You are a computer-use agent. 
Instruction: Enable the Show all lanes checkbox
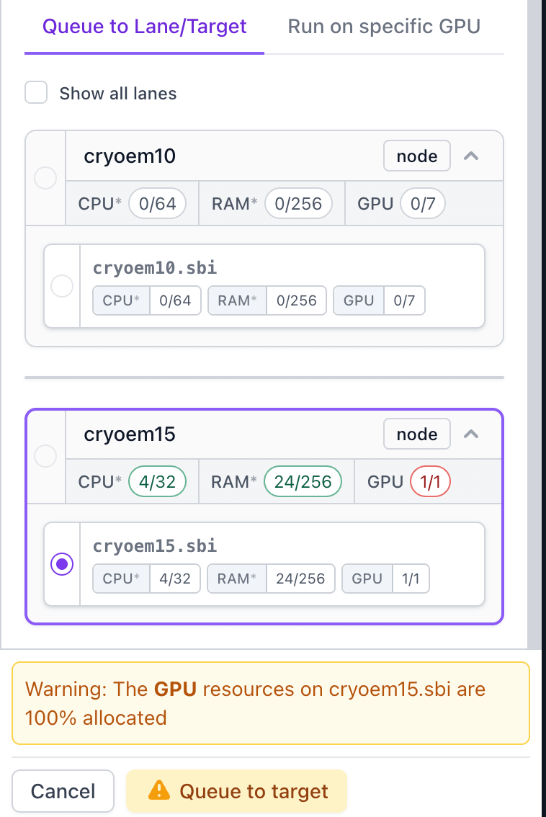coord(36,93)
